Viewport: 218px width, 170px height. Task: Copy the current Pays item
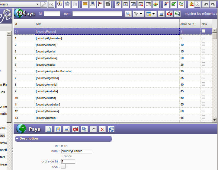pos(84,129)
